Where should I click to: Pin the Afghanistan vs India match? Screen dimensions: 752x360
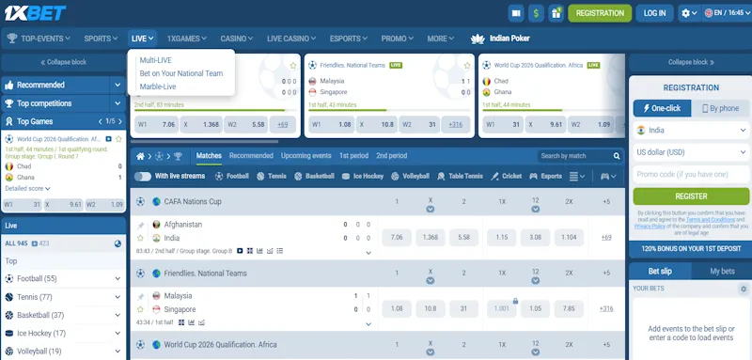click(x=140, y=226)
